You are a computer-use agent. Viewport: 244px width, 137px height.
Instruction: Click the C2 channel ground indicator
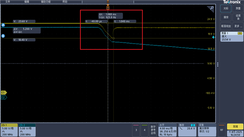4,97
